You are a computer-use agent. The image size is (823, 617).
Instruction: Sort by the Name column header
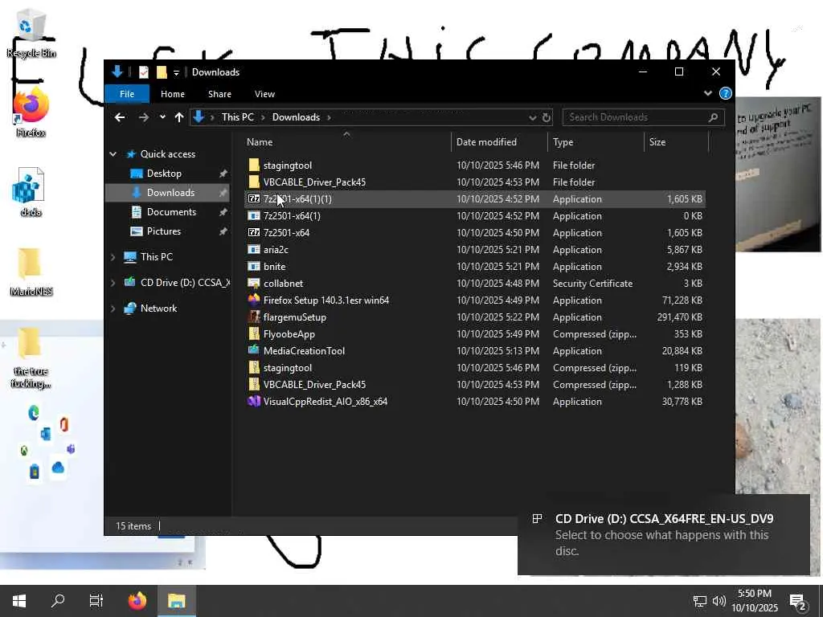(260, 142)
